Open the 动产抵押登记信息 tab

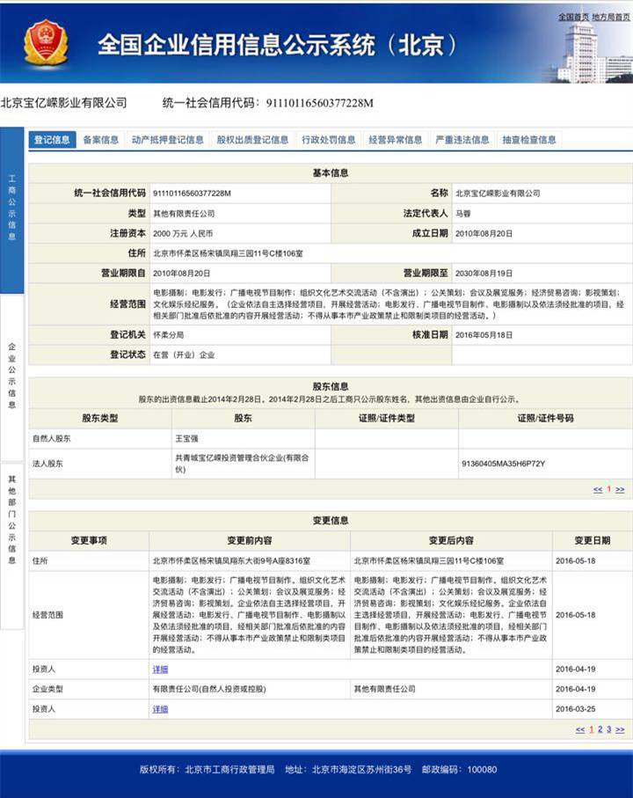click(168, 140)
